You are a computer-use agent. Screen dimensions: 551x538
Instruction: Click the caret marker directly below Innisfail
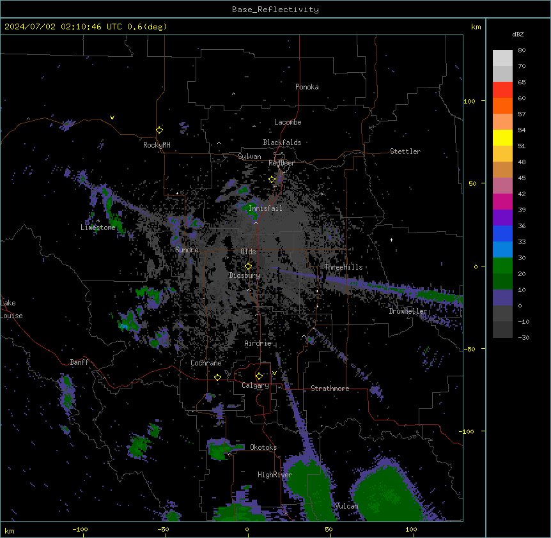(256, 222)
